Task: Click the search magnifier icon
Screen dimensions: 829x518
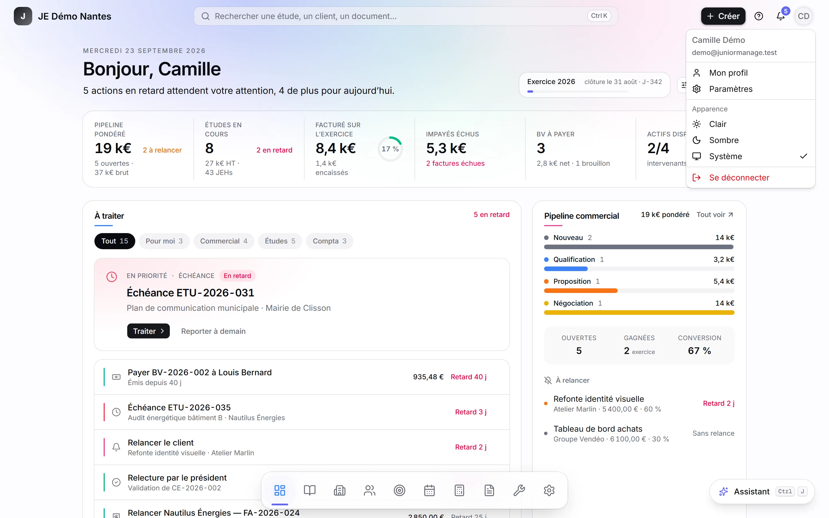Action: click(205, 16)
